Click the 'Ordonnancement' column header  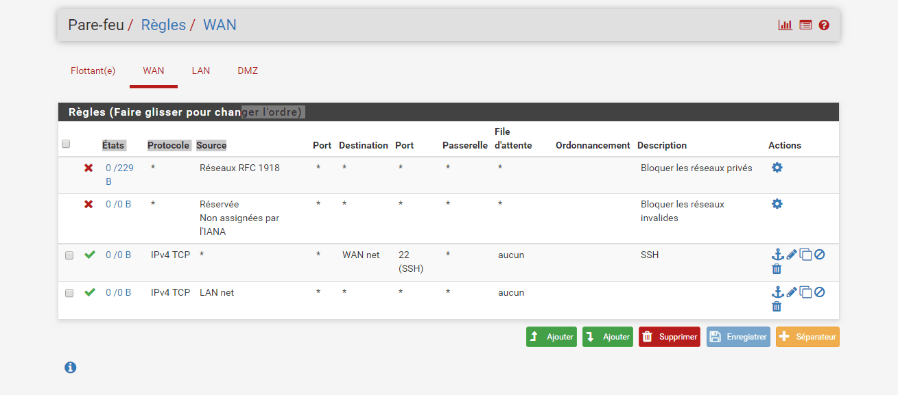(593, 145)
